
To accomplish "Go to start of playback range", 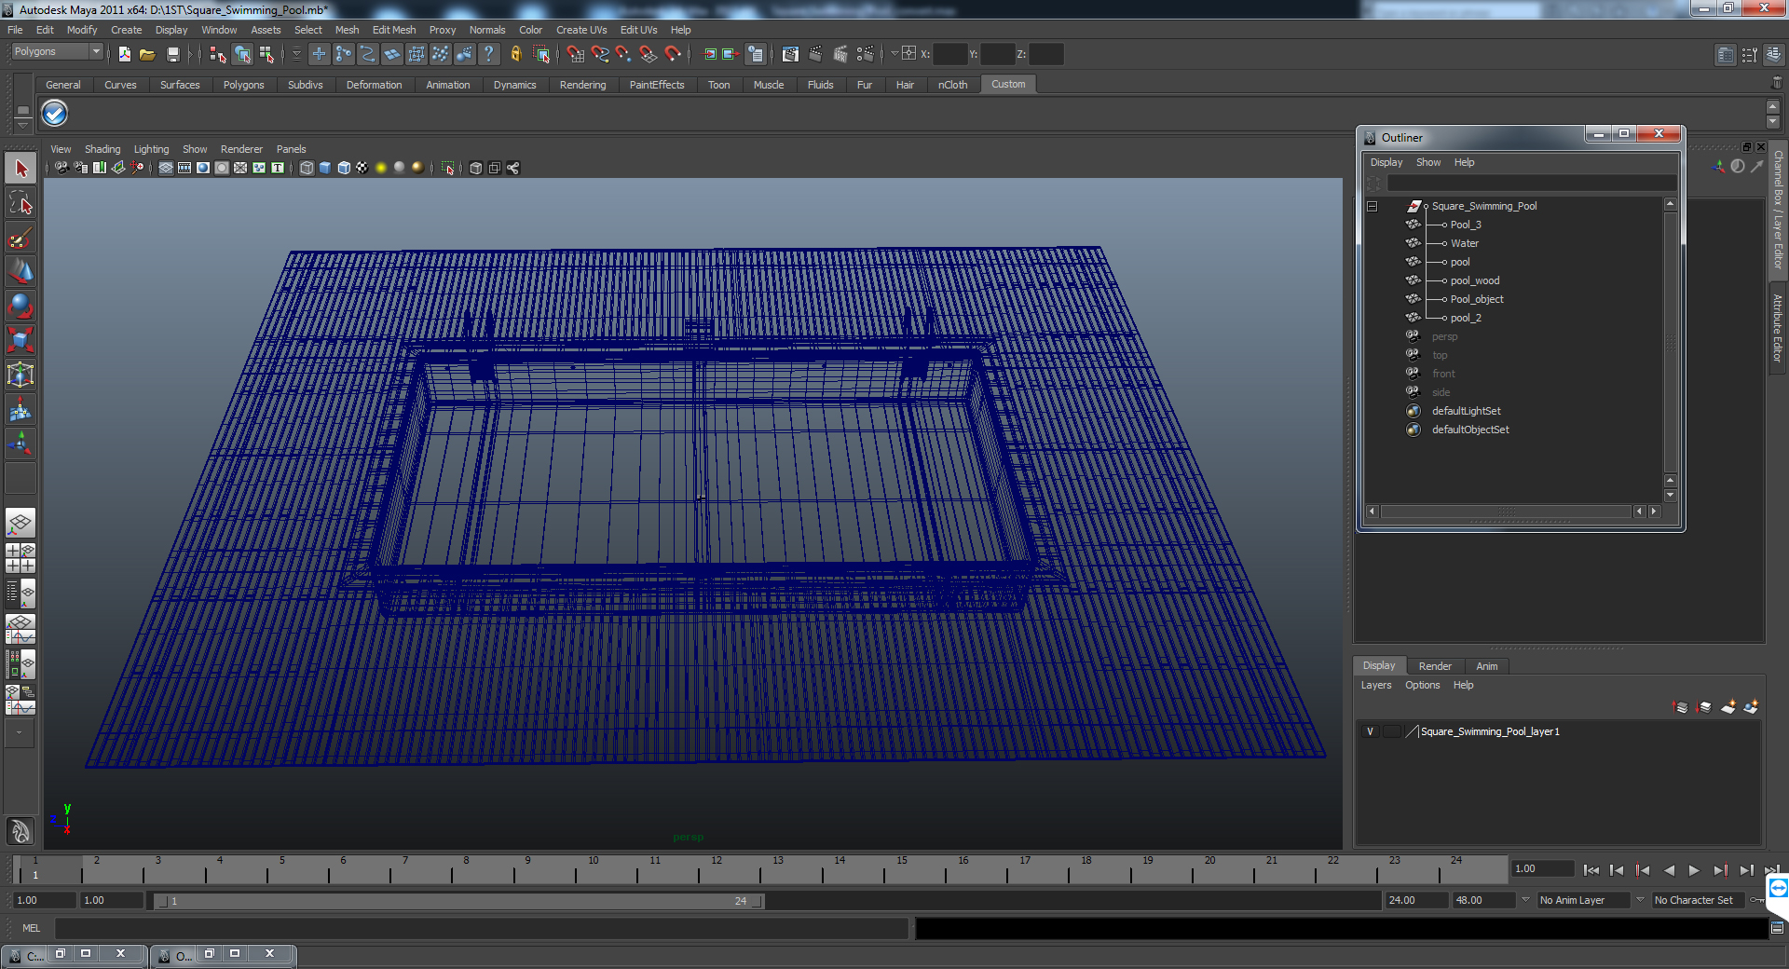I will (x=1591, y=870).
